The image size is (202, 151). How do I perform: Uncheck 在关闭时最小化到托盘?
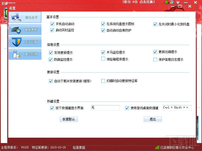[155, 24]
